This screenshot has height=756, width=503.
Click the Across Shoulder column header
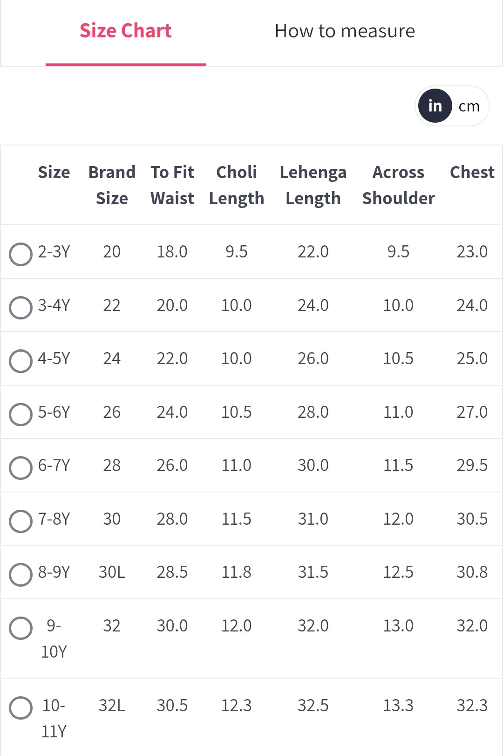tap(398, 185)
